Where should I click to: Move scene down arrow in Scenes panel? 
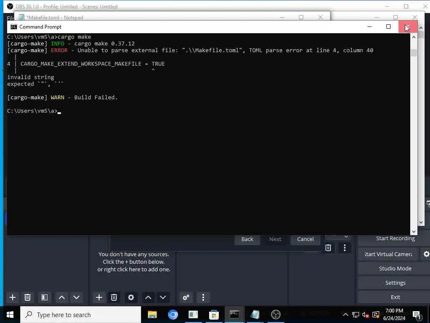[76, 297]
